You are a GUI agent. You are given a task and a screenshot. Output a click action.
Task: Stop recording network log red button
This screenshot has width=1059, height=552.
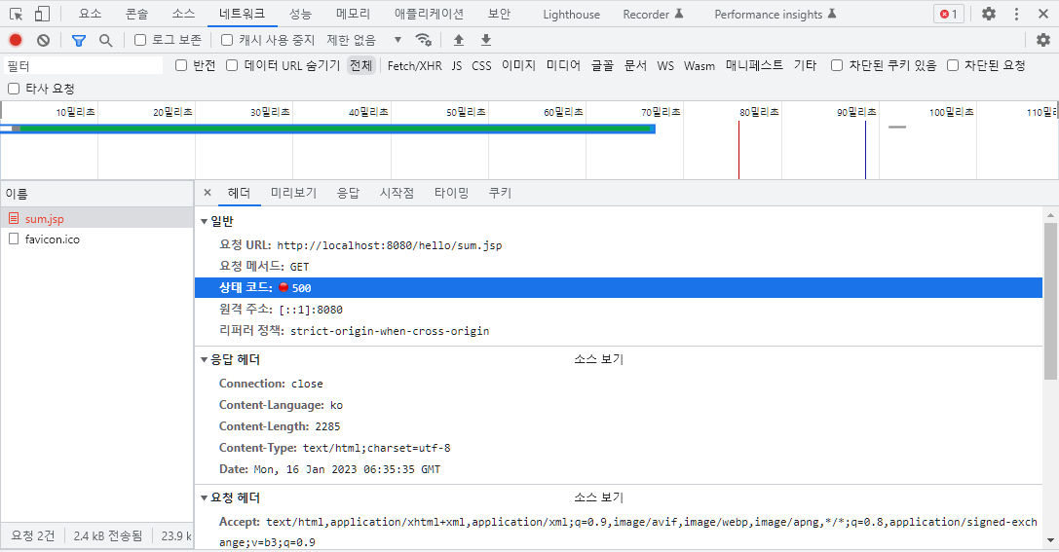click(x=16, y=40)
